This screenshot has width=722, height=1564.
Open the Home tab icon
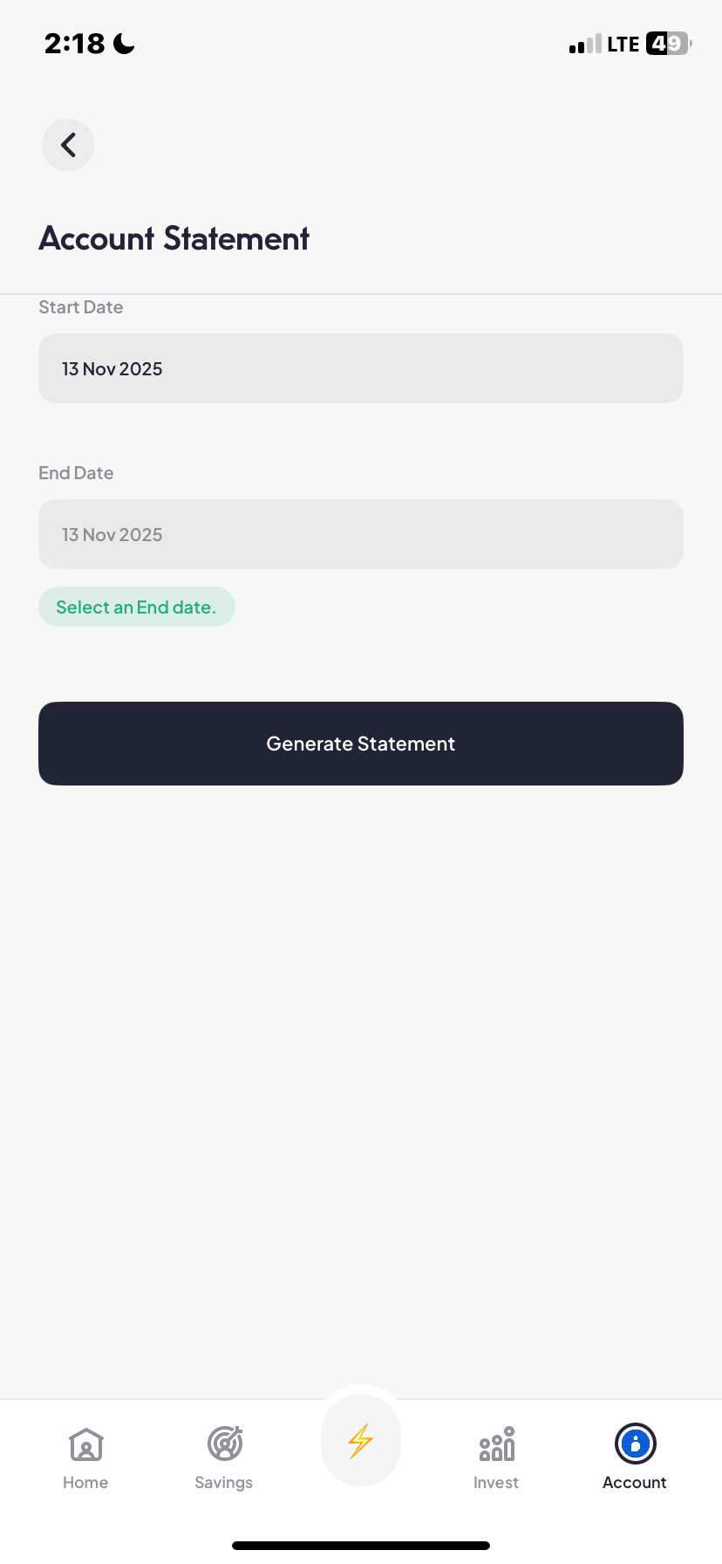pos(85,1444)
